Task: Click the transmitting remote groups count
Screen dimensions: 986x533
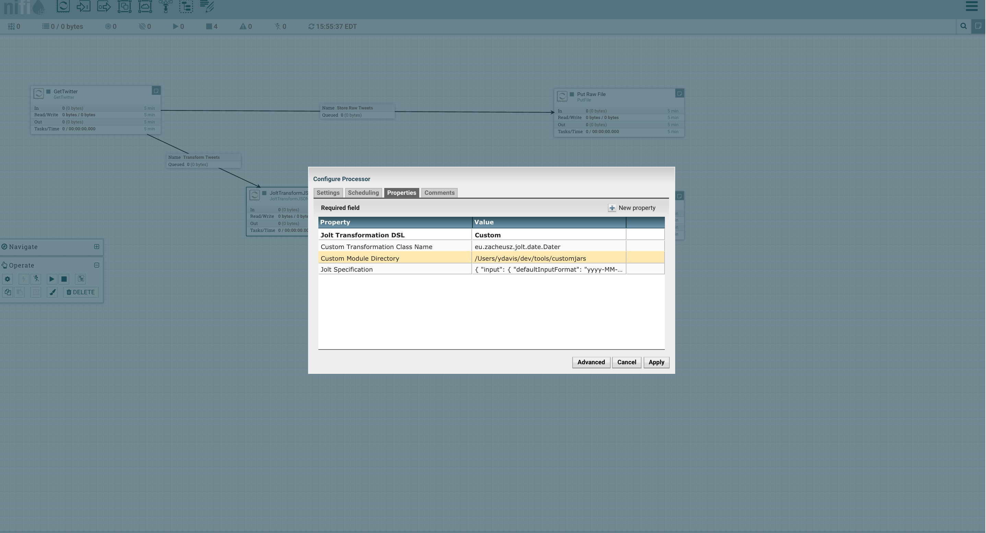Action: [111, 26]
